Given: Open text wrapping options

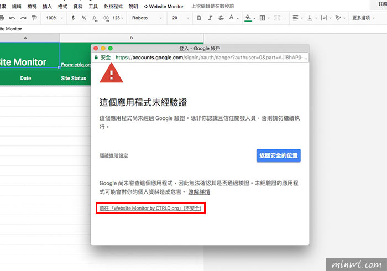Looking at the screenshot, I should tap(326, 18).
